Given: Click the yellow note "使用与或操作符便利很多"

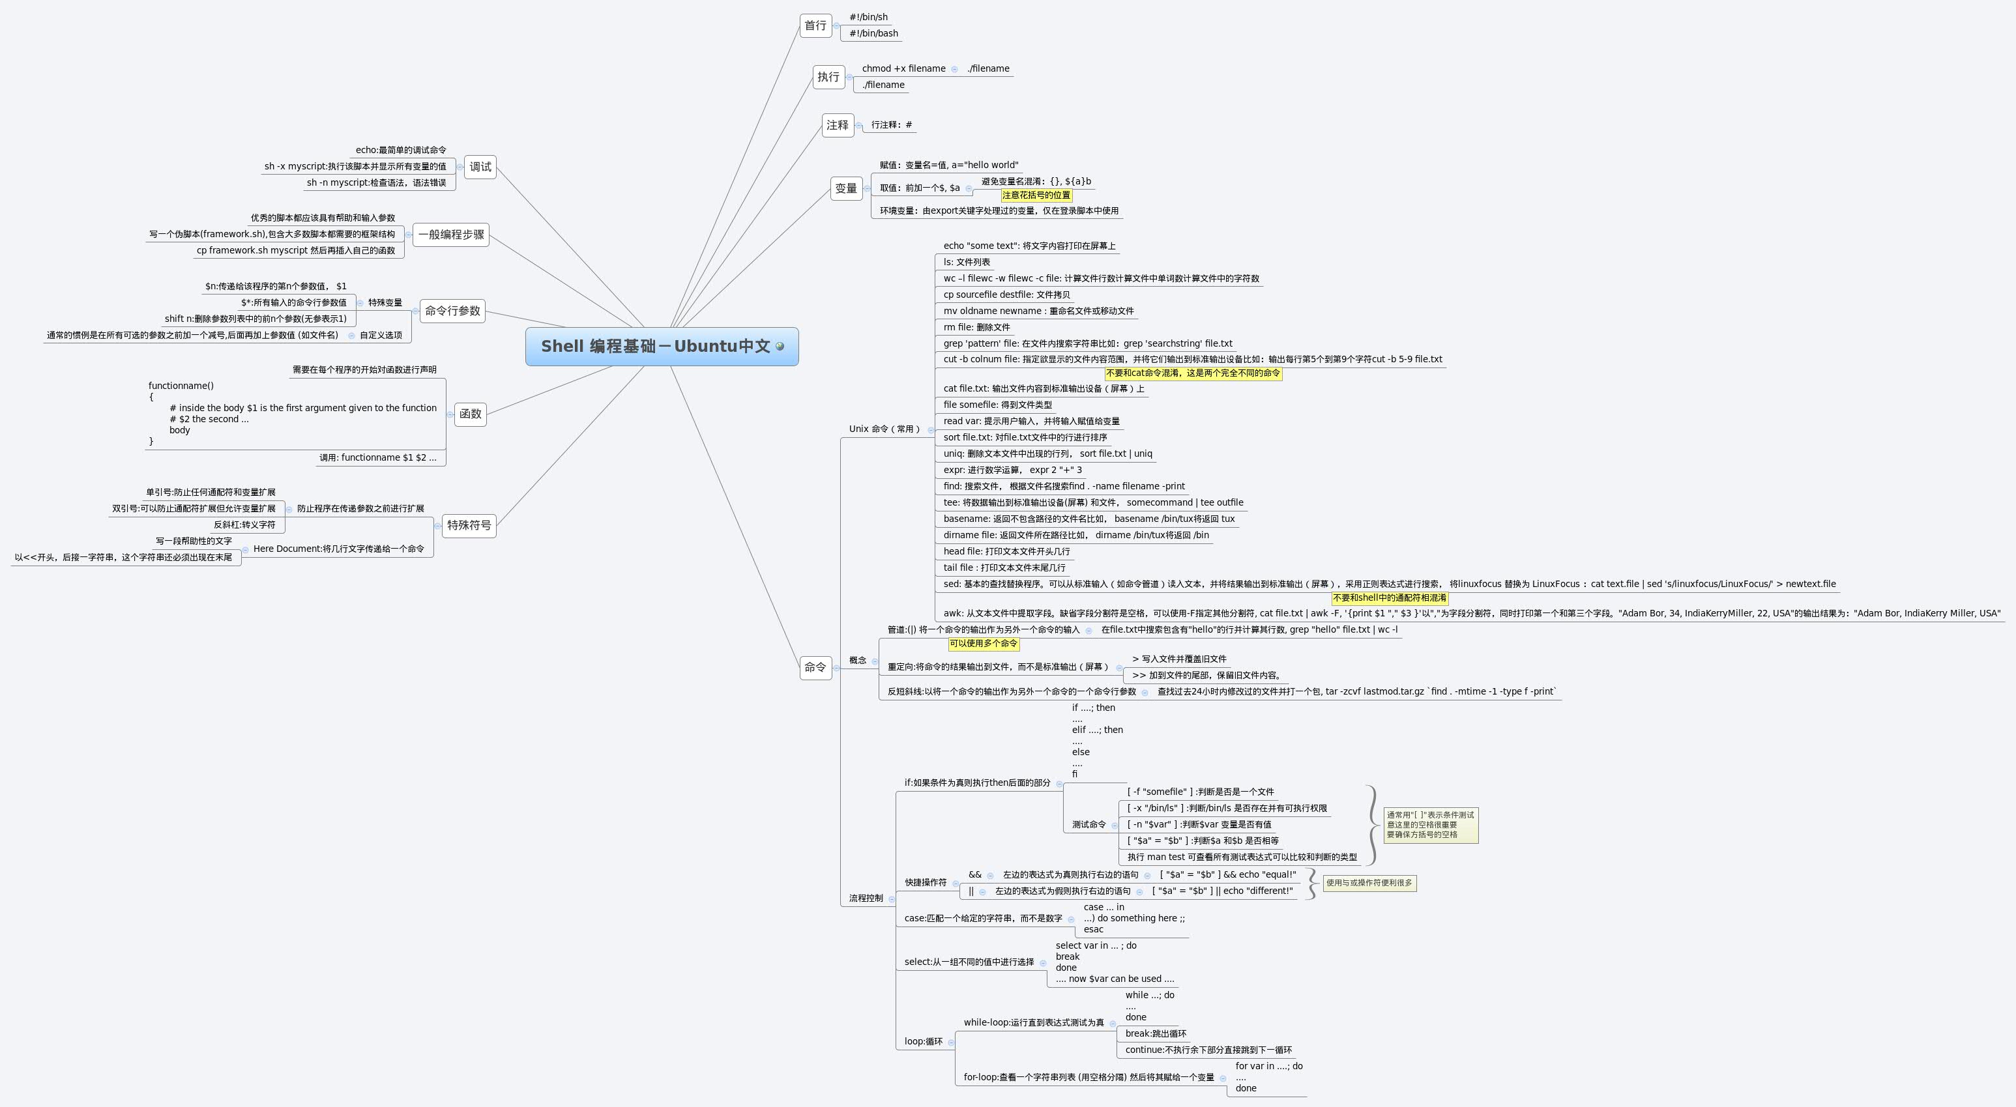Looking at the screenshot, I should [x=1368, y=882].
